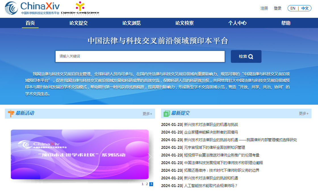Open the 论文检索 menu item

coord(185,23)
